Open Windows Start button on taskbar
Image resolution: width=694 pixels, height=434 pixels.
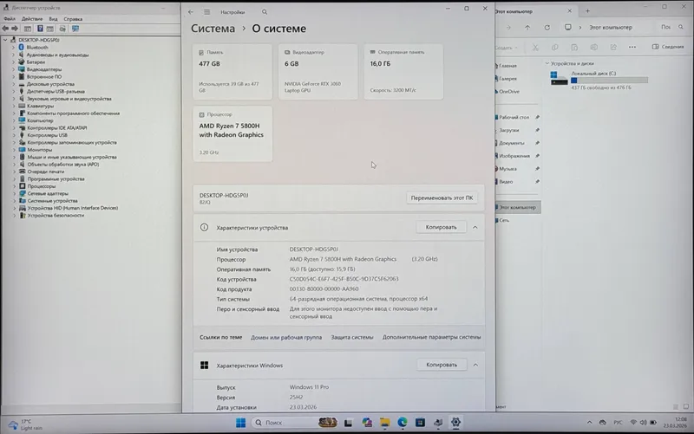point(240,423)
